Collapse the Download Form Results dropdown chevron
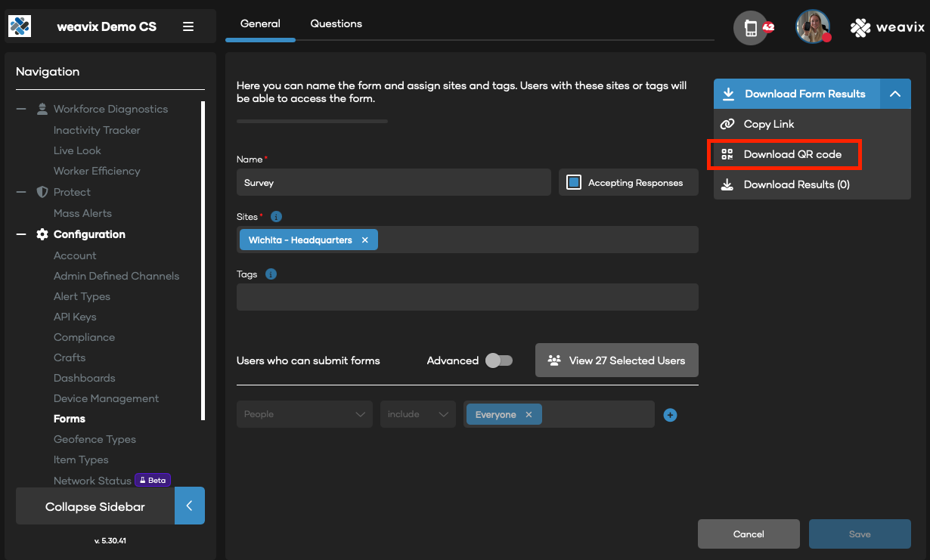Viewport: 930px width, 560px height. point(895,94)
